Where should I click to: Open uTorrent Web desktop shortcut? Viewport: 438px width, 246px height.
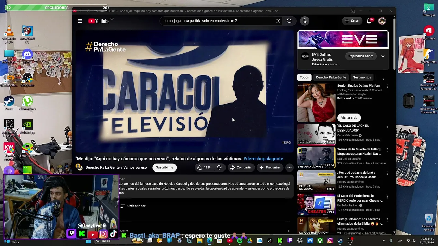click(x=27, y=103)
